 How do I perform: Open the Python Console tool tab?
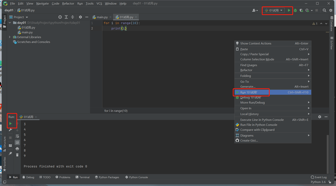(136, 177)
